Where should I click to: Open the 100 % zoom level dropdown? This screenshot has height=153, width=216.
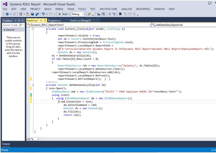tap(37, 139)
